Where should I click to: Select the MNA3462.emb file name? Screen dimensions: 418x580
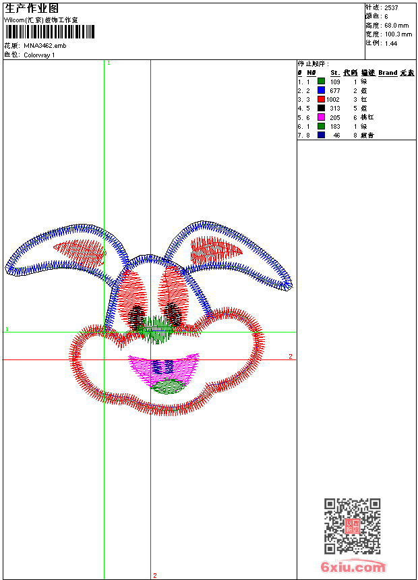[45, 46]
